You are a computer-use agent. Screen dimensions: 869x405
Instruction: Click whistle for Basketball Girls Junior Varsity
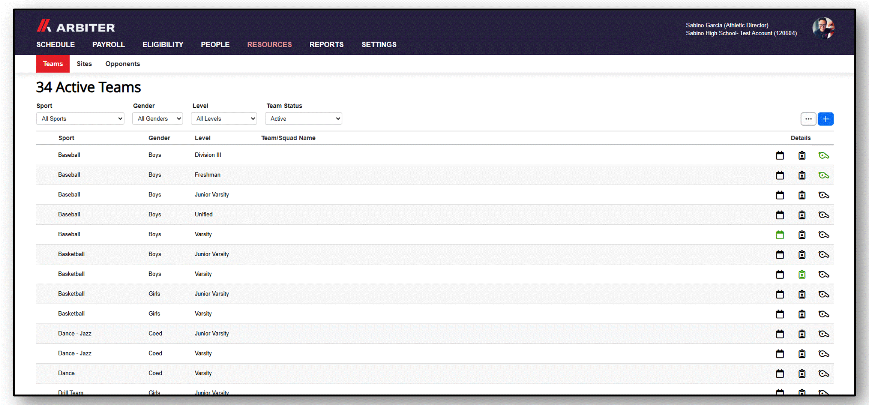coord(824,294)
